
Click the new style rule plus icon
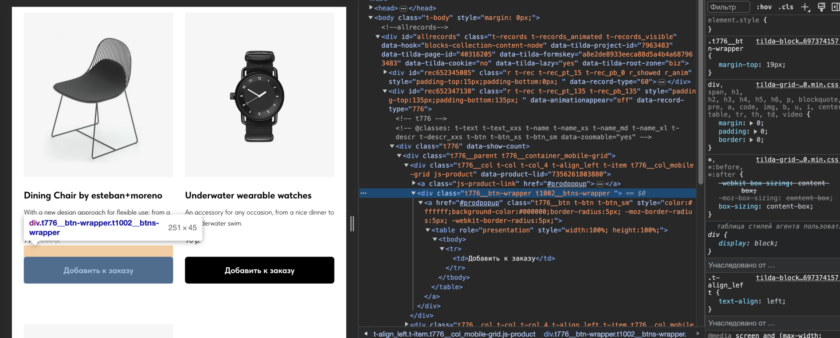click(x=805, y=7)
